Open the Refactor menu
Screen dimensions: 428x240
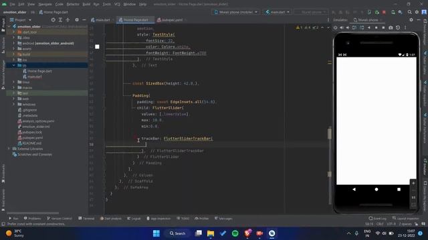[73, 4]
